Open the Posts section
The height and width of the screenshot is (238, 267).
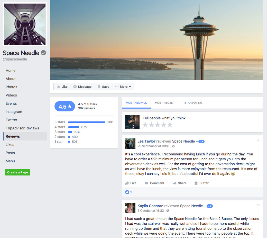10,153
